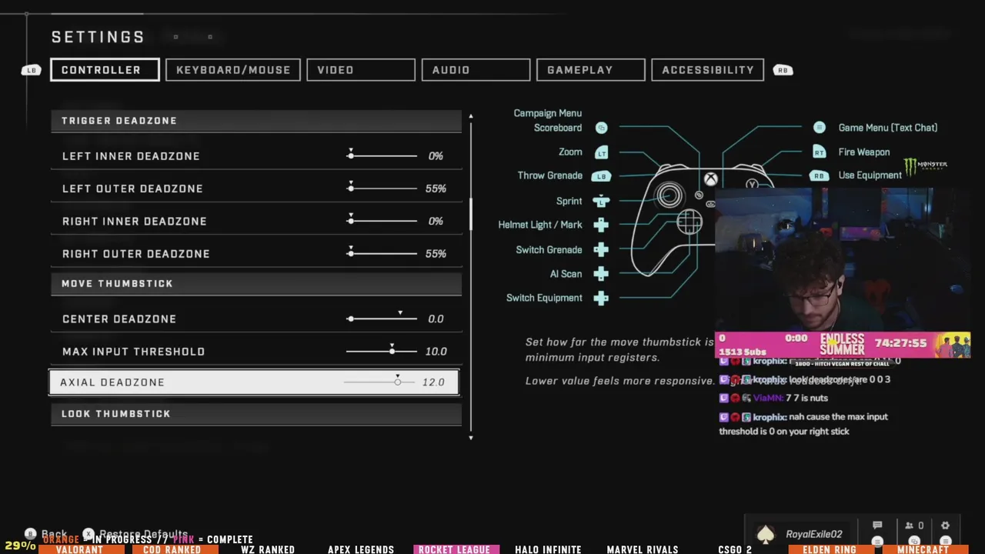This screenshot has width=985, height=554.
Task: Click the LB bumper icon beside Controller tab
Action: point(31,70)
